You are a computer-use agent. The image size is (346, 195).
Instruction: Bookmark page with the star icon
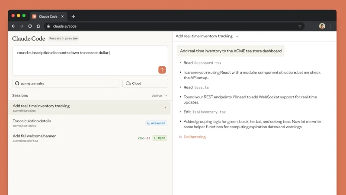[300, 26]
